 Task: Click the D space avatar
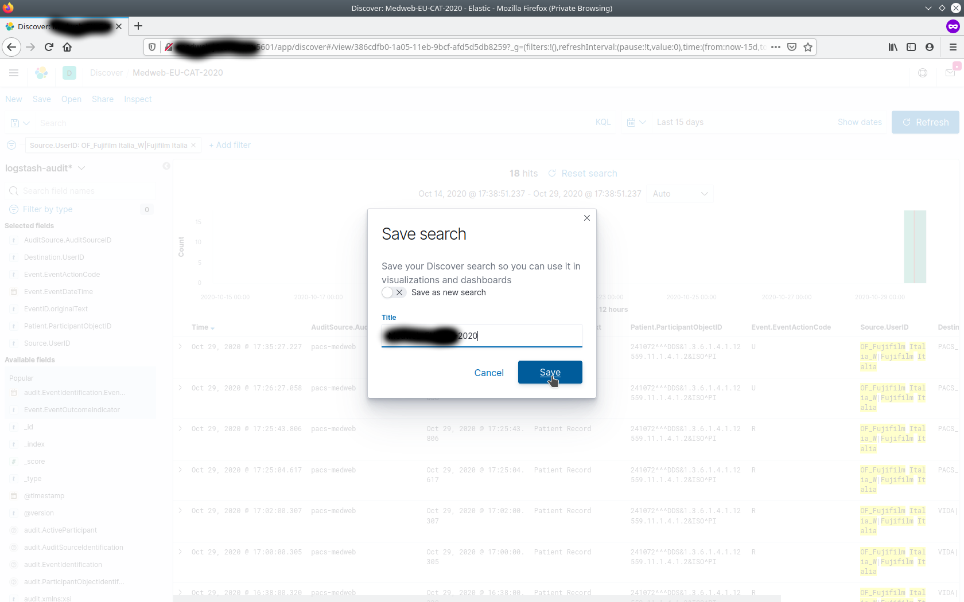[x=69, y=73]
